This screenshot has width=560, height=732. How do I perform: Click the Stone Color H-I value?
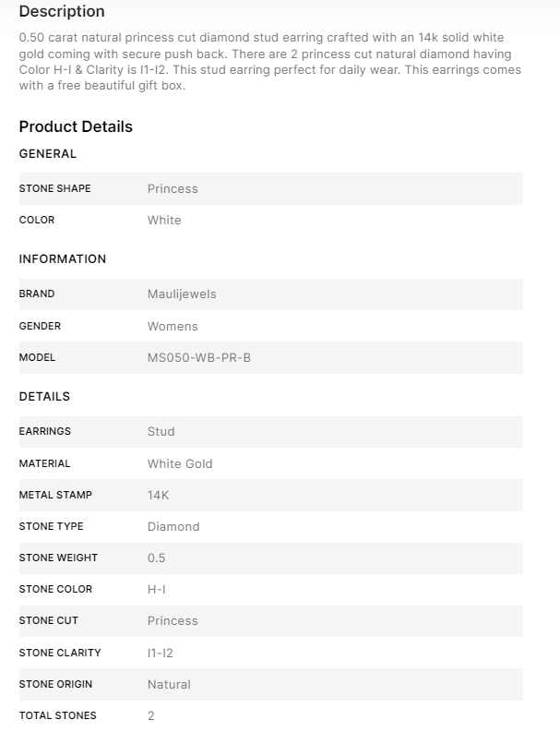tap(157, 589)
